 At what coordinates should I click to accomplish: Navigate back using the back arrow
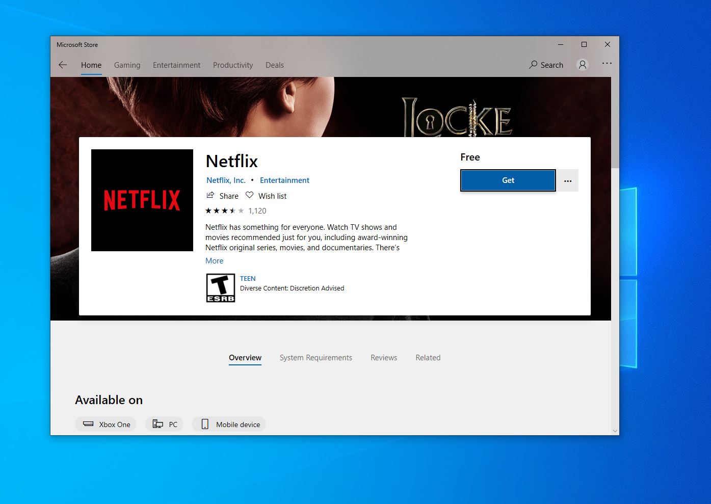coord(62,65)
